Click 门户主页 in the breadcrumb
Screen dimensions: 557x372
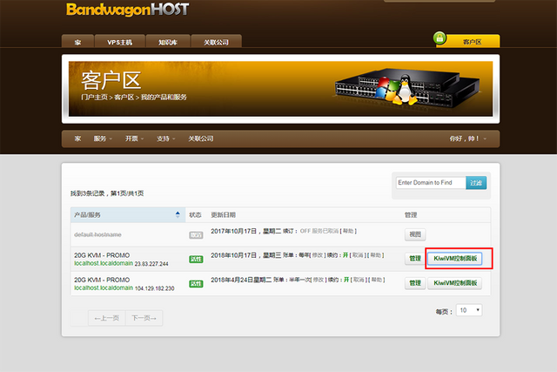tap(94, 97)
